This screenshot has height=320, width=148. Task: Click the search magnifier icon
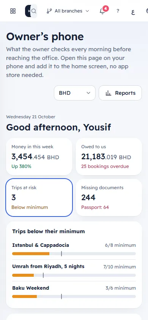click(34, 11)
